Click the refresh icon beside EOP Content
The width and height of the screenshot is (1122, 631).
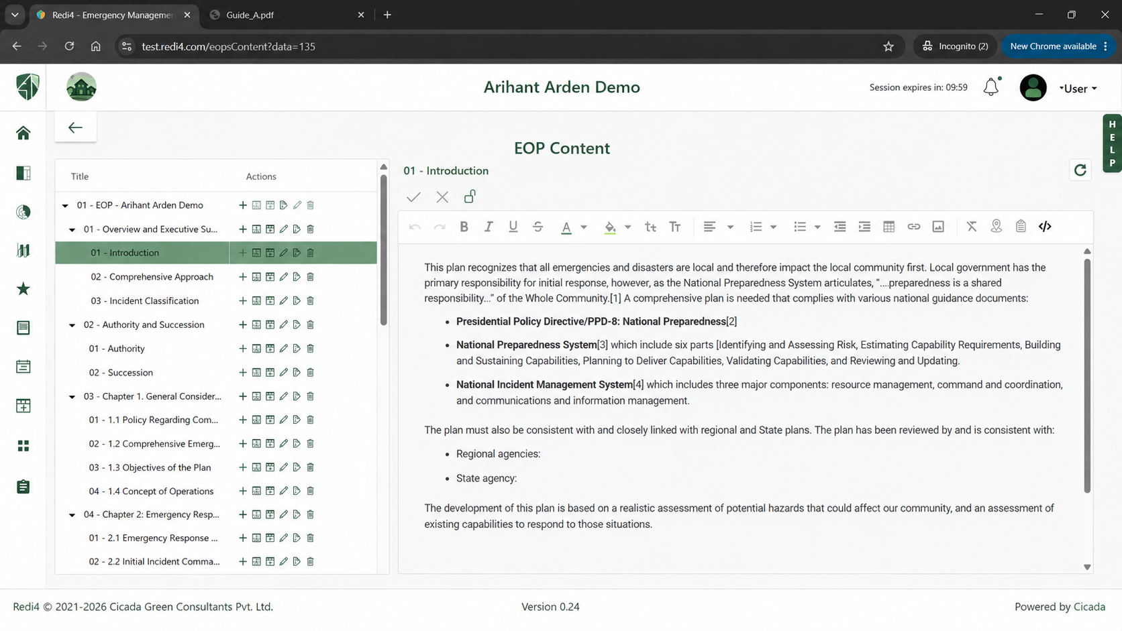click(1080, 170)
